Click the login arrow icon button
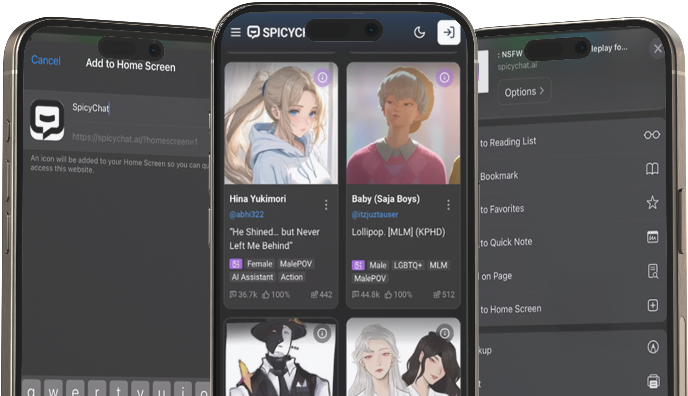 (x=448, y=32)
